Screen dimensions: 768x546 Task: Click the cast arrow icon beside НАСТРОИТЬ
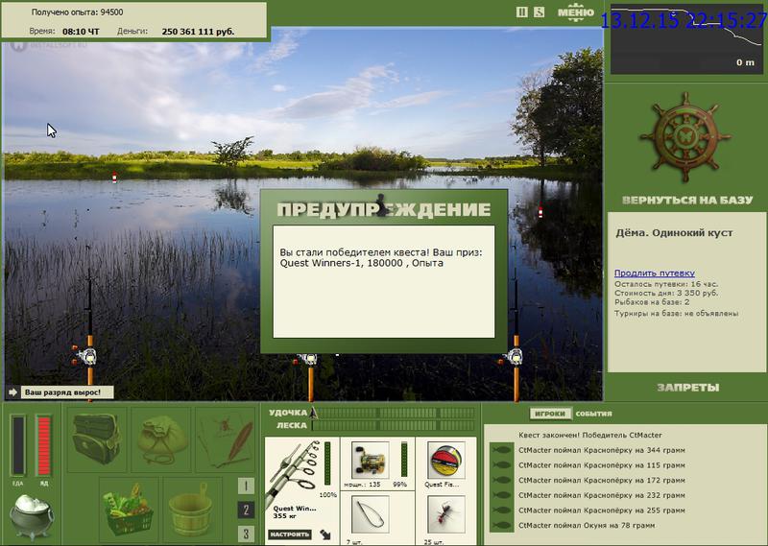325,534
